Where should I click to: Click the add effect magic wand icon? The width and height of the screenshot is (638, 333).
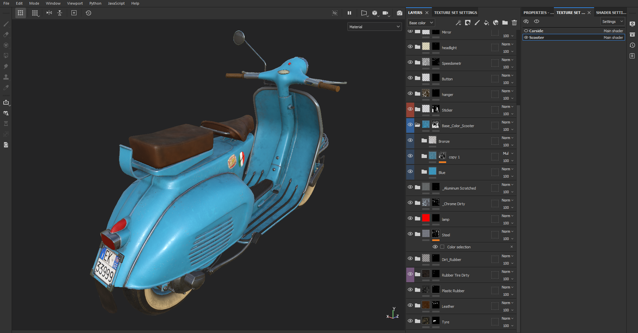458,23
